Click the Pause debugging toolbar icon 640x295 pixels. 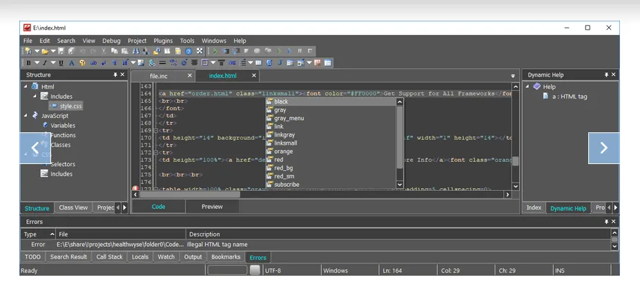tap(300, 51)
